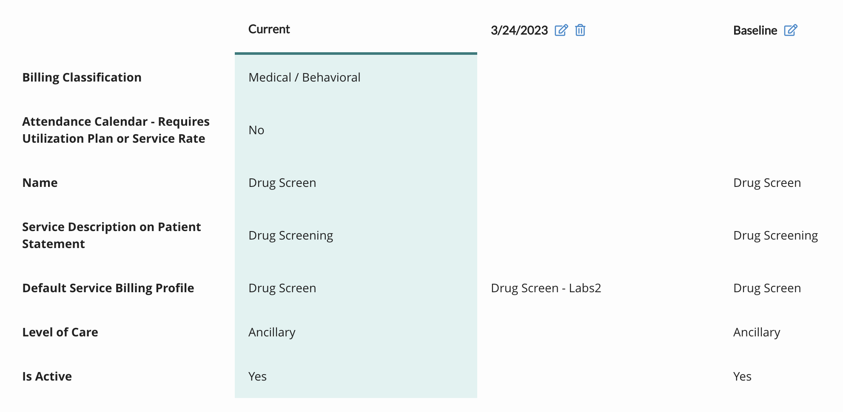Click the Baseline Drug Screening description value
This screenshot has height=412, width=843.
pyautogui.click(x=776, y=235)
